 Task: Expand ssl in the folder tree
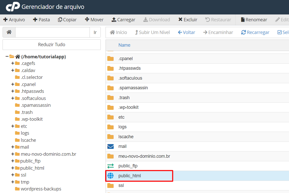[x=13, y=175]
